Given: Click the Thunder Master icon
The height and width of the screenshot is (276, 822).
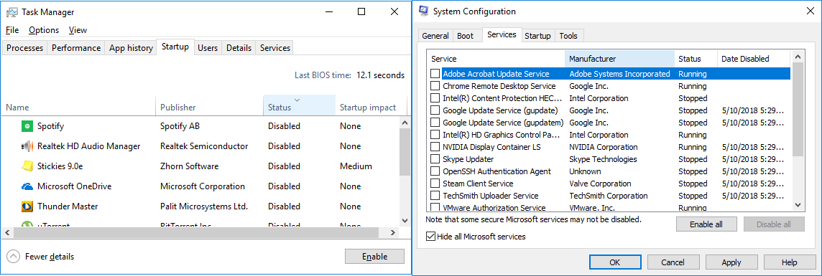Looking at the screenshot, I should pos(27,206).
